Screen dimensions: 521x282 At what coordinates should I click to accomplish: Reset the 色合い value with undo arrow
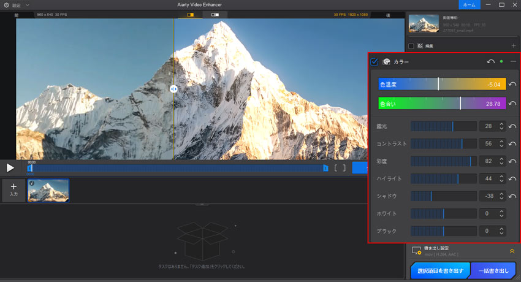point(512,104)
